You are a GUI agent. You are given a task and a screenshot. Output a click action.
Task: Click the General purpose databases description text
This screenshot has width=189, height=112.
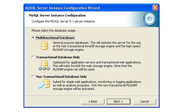click(96, 46)
